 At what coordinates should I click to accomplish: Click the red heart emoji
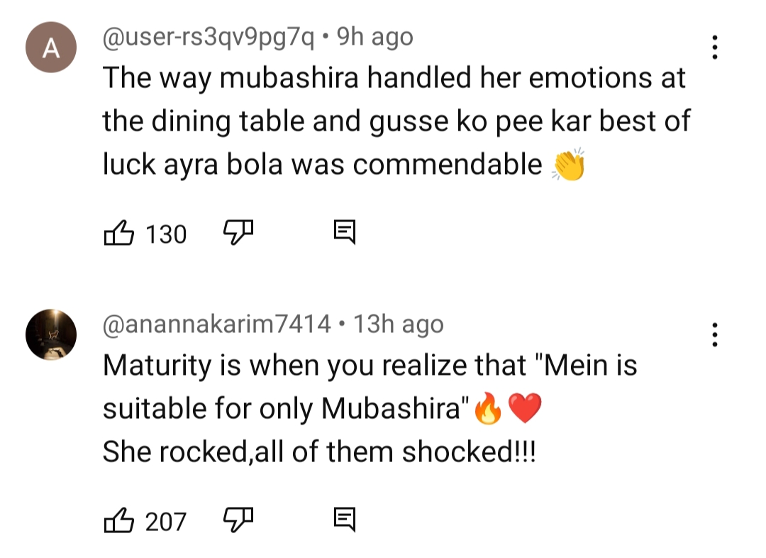coord(525,410)
